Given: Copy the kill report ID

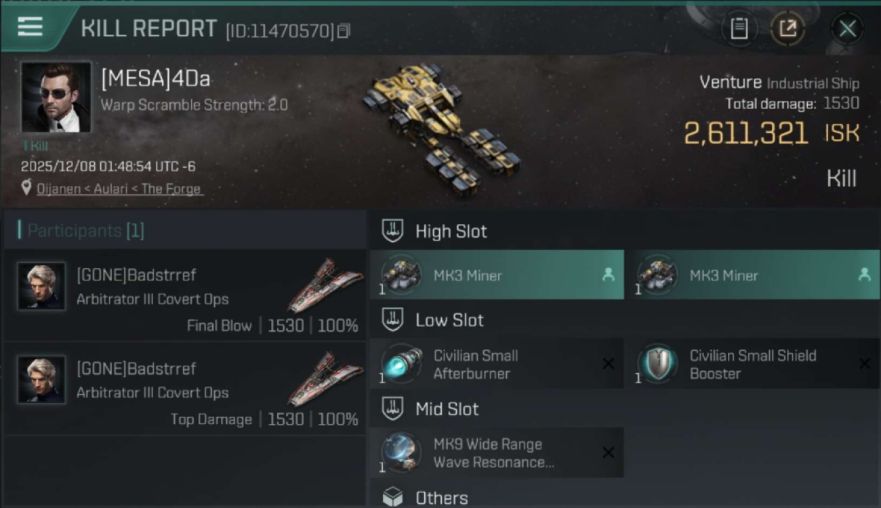Looking at the screenshot, I should [344, 31].
